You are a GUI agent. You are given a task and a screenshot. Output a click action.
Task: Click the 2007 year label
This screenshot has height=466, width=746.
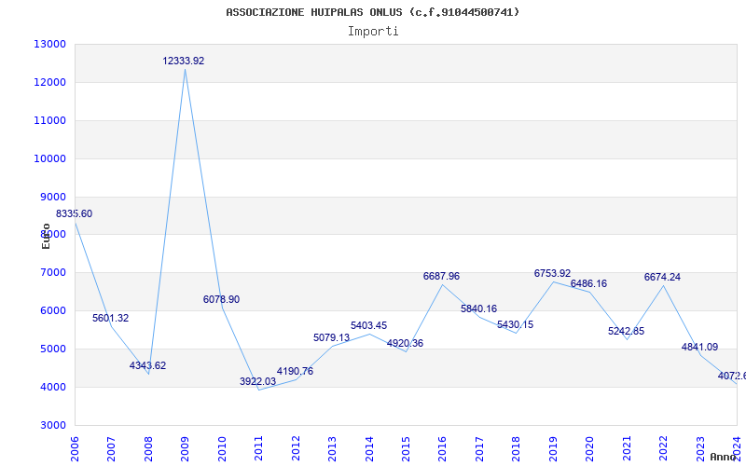111,449
